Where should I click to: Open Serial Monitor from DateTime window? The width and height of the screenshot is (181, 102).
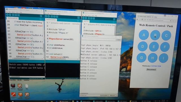tap(114, 19)
